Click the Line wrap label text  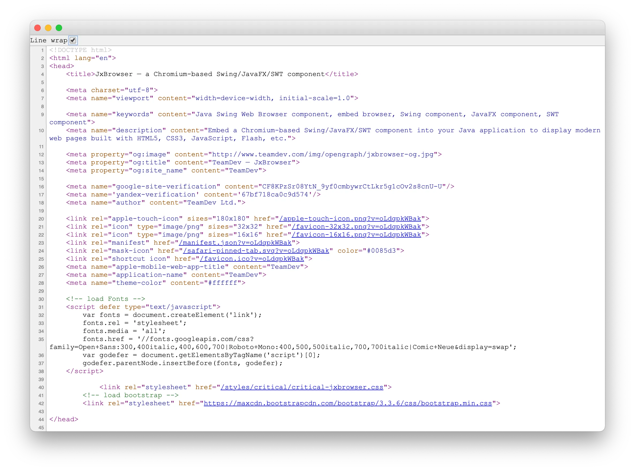pos(49,40)
